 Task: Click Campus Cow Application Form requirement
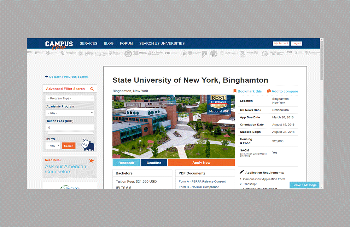(264, 179)
